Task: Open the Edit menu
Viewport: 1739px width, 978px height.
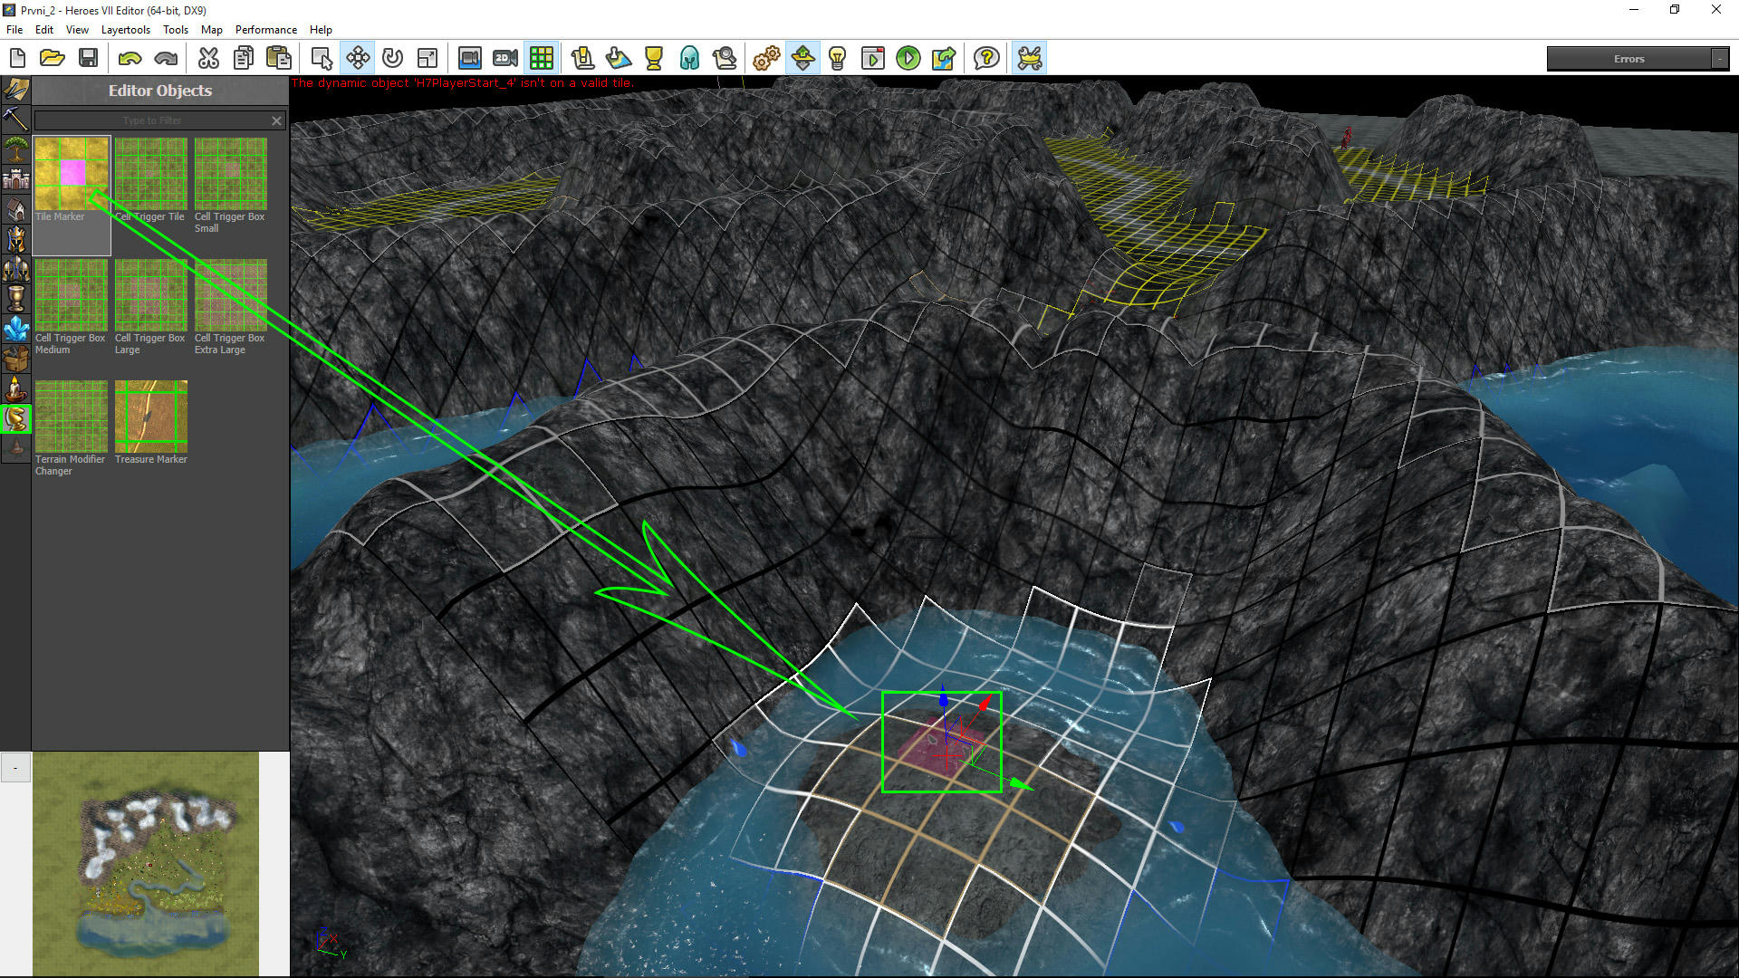Action: coord(44,30)
